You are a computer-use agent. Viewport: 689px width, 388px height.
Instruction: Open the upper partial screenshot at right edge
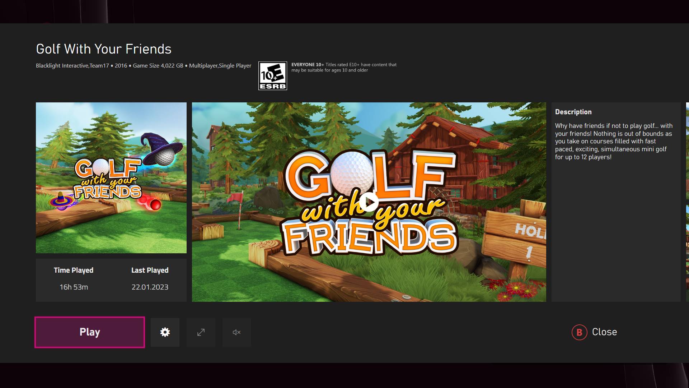(687, 151)
